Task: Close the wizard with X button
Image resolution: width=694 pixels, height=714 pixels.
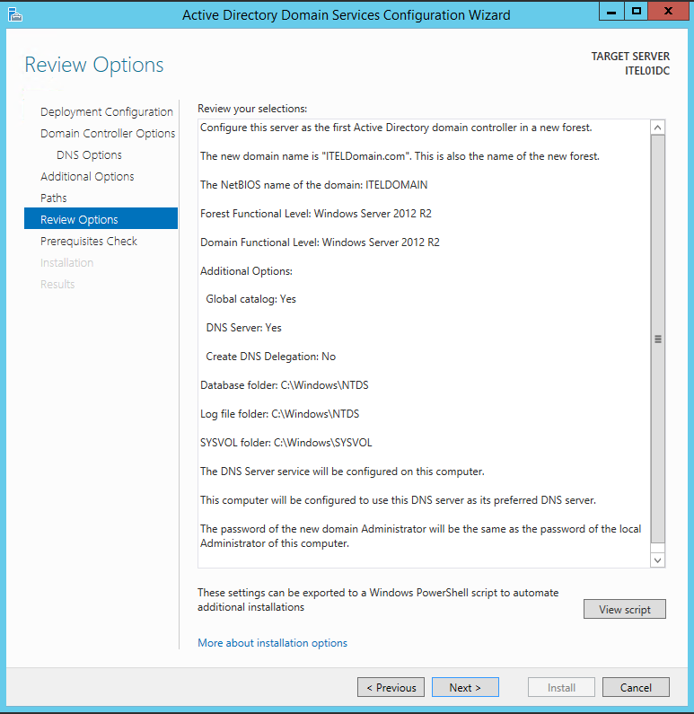Action: 668,11
